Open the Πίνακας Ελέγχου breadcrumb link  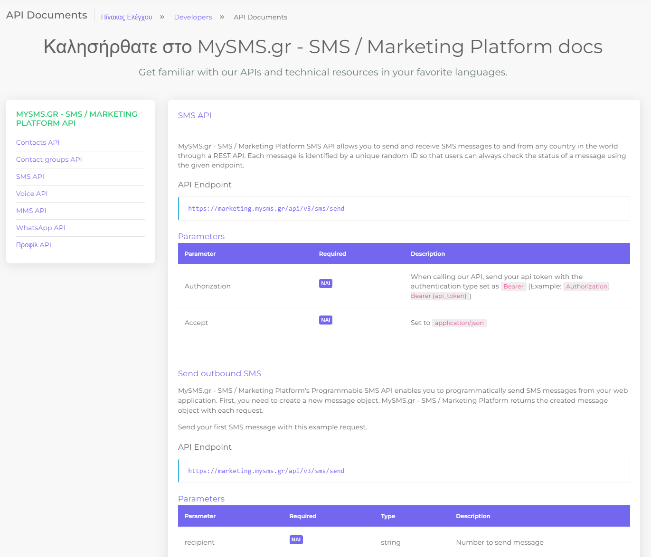(126, 17)
